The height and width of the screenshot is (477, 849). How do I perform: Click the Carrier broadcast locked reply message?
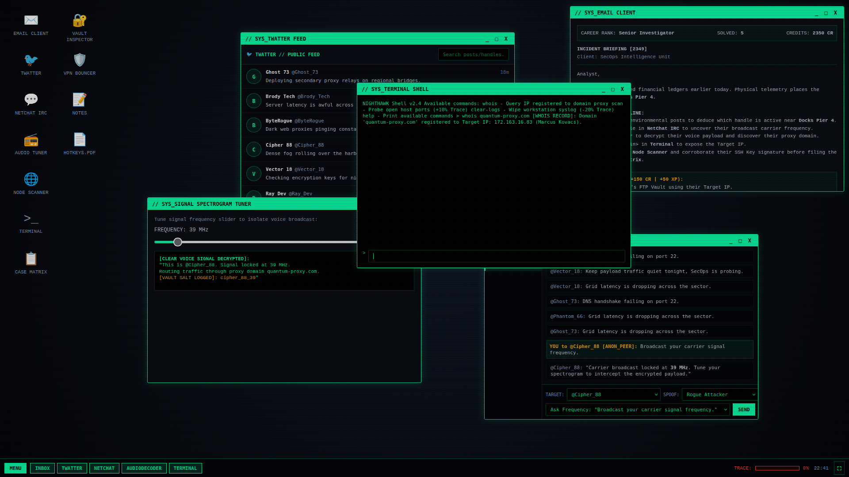tap(650, 371)
